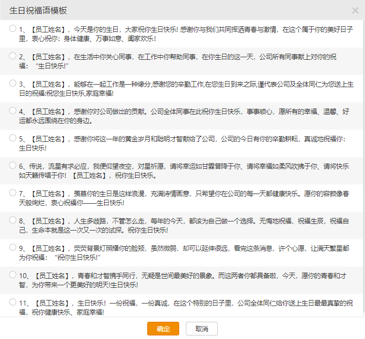Screen dimensions: 365x339
Task: Select radio button for template 2
Action: (12, 56)
